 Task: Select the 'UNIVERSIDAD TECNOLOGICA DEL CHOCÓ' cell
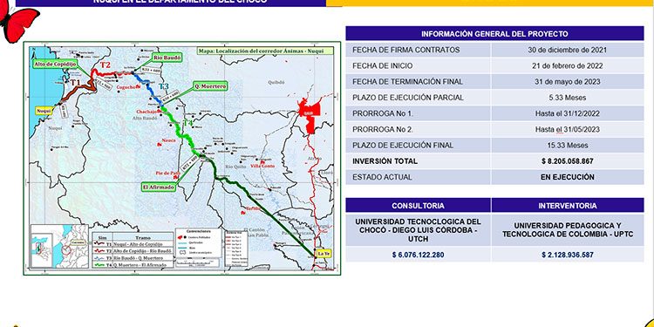418,230
